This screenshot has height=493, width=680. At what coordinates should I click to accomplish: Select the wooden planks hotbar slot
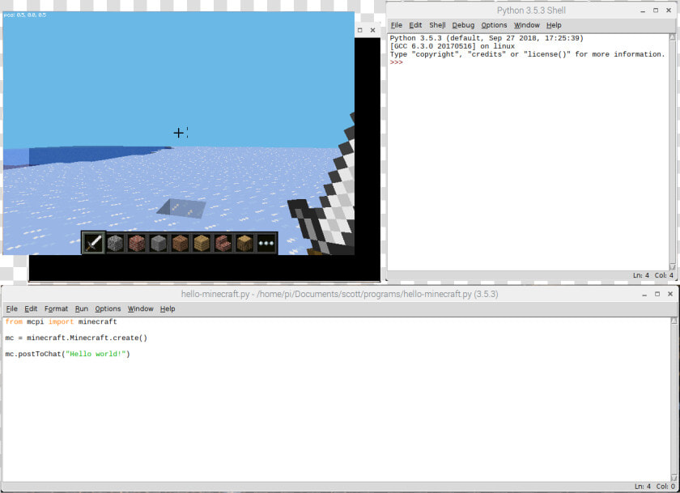pos(202,243)
